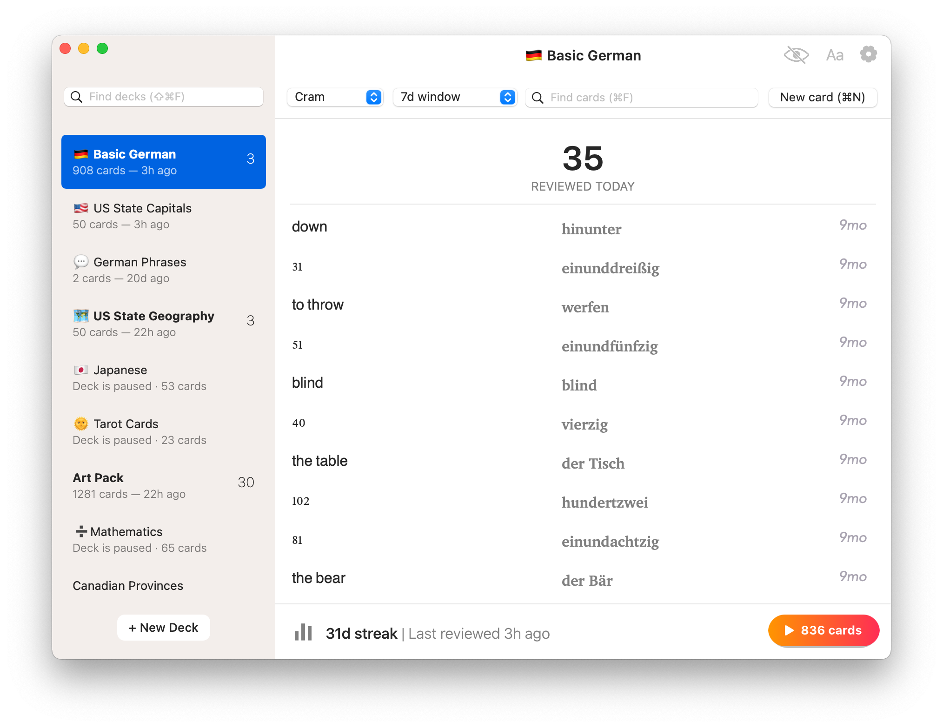Click the answer 'werfen'
Screen dimensions: 943x728
[x=585, y=307]
